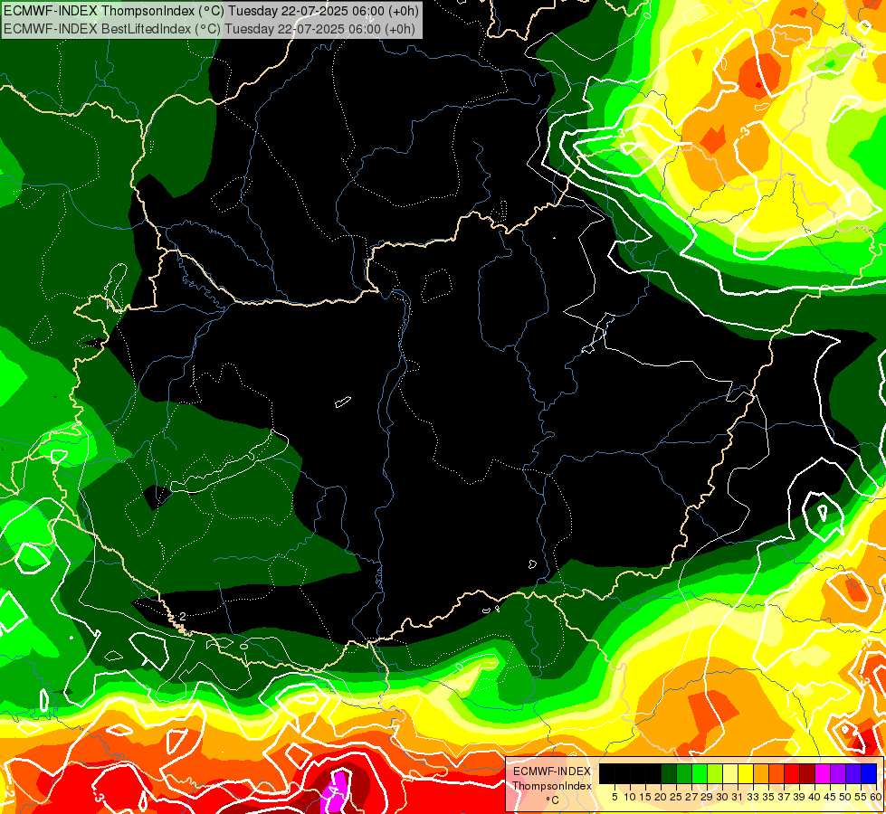Click legend tick label '30'
The image size is (886, 814).
723,797
